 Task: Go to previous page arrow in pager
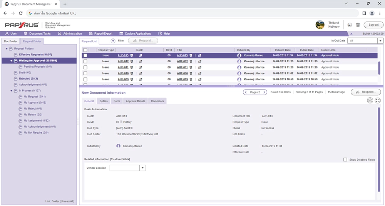[x=246, y=92]
